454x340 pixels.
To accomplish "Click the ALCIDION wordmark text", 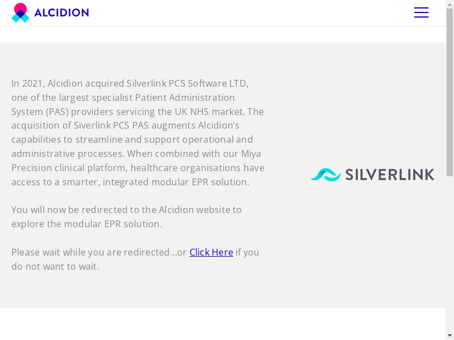I will pyautogui.click(x=61, y=12).
